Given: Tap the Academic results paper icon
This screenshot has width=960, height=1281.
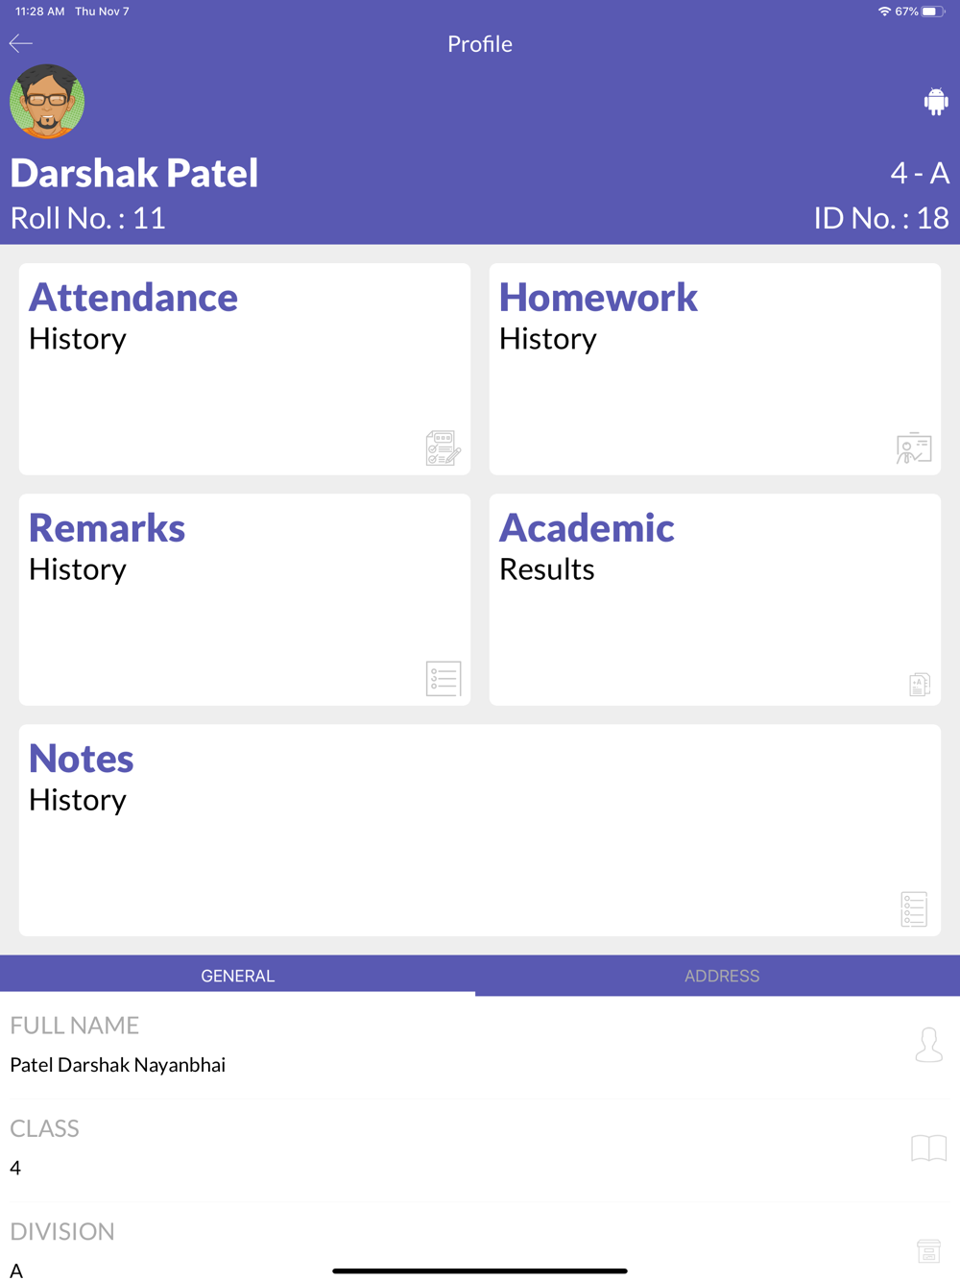Looking at the screenshot, I should (920, 684).
